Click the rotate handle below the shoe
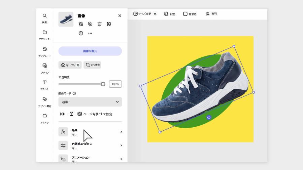Viewport: 303px width, 170px height. point(209,117)
